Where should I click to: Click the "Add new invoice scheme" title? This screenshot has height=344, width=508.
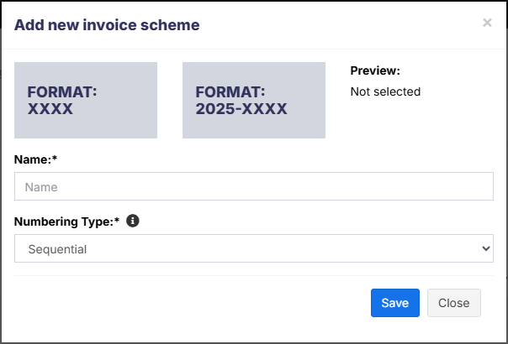107,24
